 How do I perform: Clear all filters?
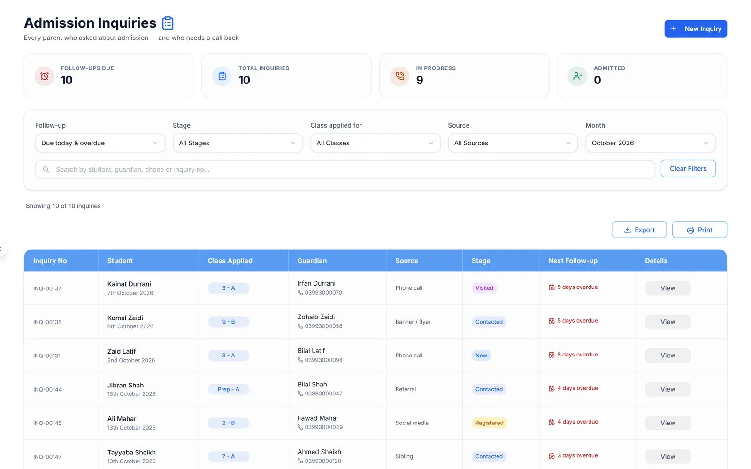[688, 169]
